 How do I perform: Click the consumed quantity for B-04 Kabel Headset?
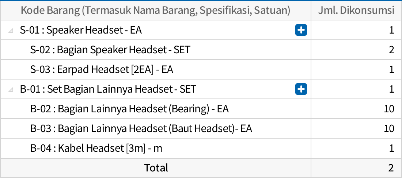pos(391,148)
